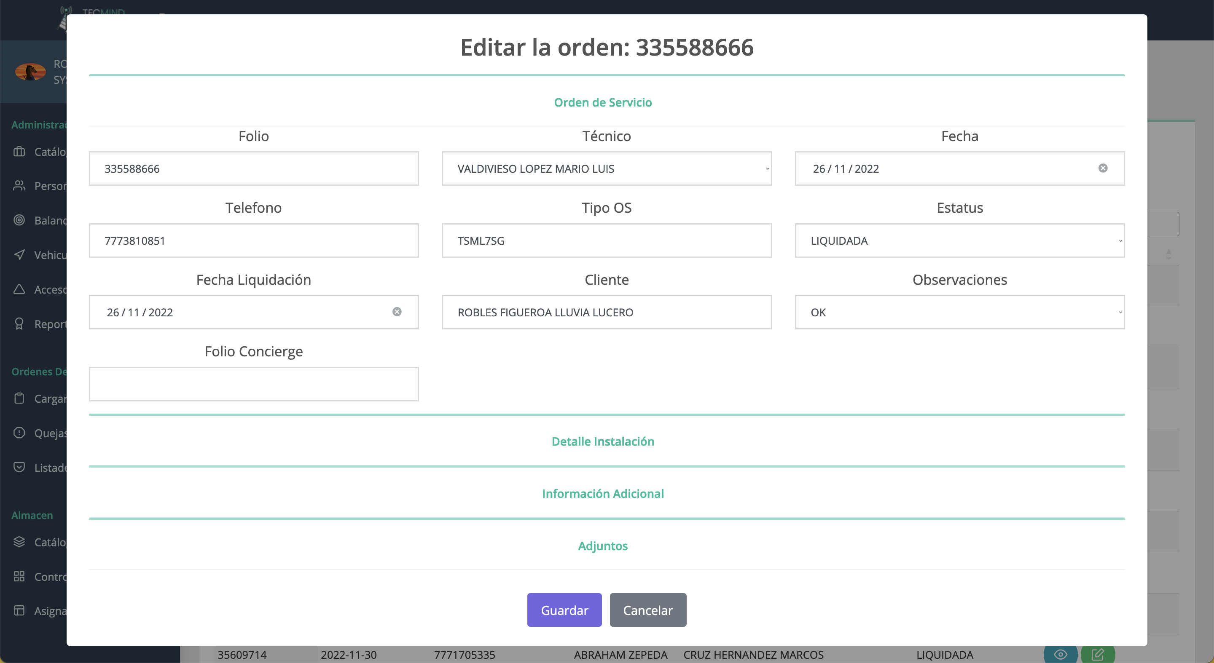
Task: Open the Técnico dropdown
Action: pos(606,168)
